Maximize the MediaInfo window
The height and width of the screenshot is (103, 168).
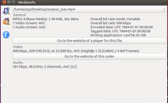click(x=13, y=2)
